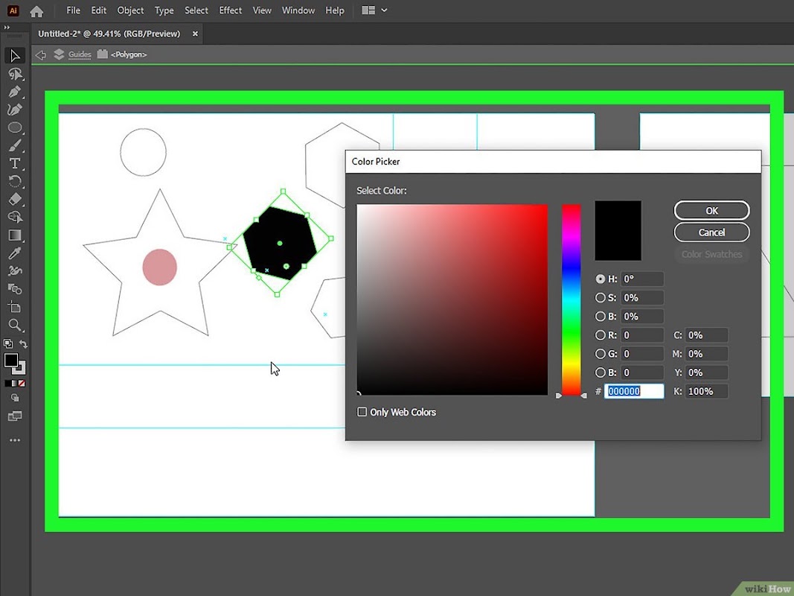Activate the Eyedropper tool

click(15, 253)
